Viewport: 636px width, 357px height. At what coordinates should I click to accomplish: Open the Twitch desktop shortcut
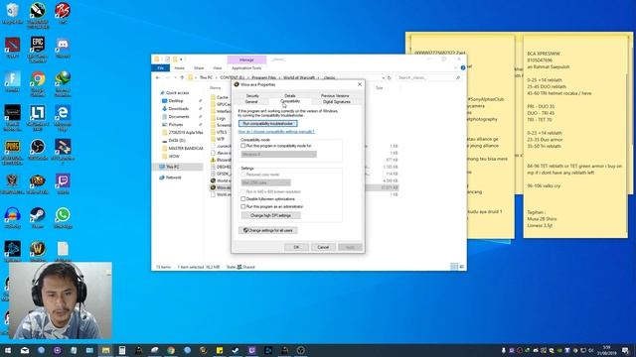tap(63, 184)
